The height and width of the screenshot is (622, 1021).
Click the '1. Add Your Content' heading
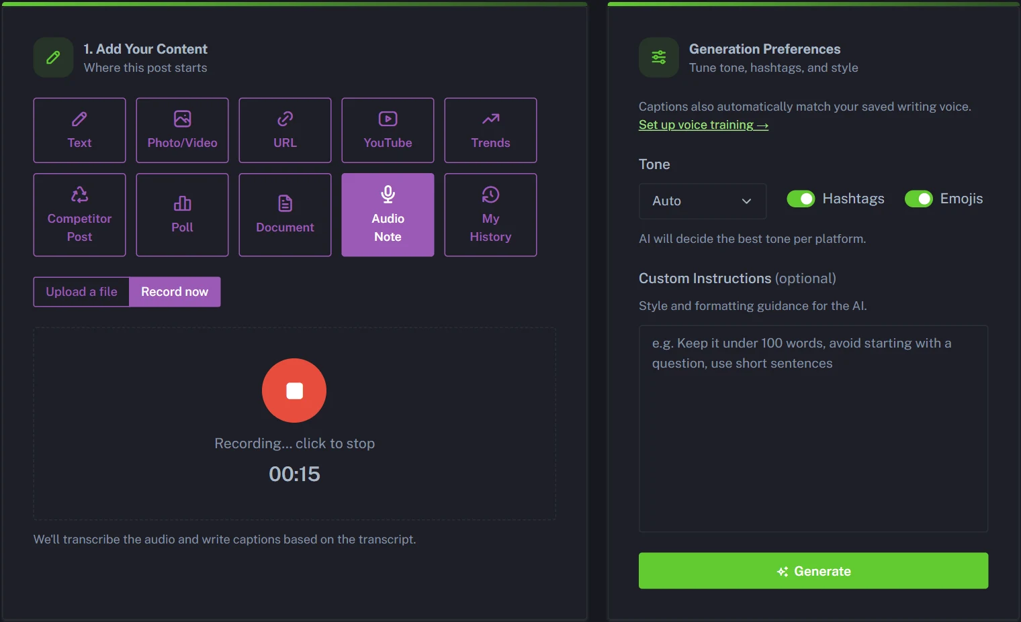(x=145, y=49)
